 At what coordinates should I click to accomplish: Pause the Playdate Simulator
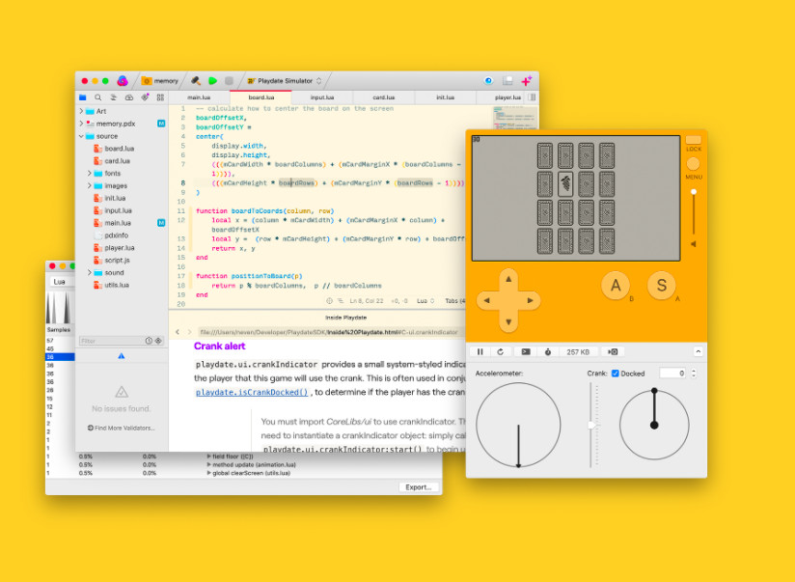click(480, 351)
